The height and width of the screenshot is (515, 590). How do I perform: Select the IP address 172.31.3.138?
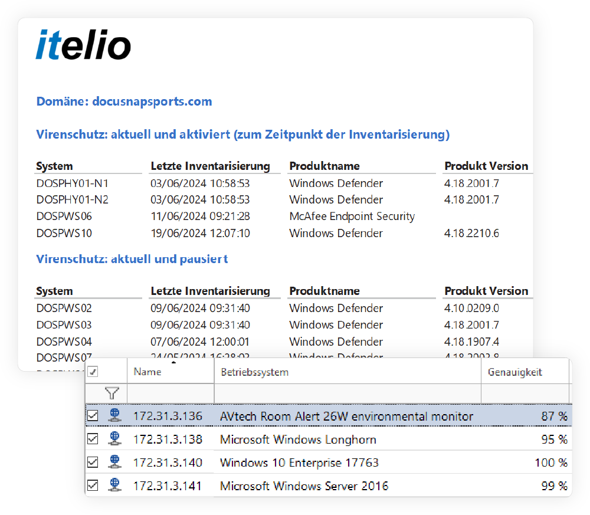(x=168, y=439)
